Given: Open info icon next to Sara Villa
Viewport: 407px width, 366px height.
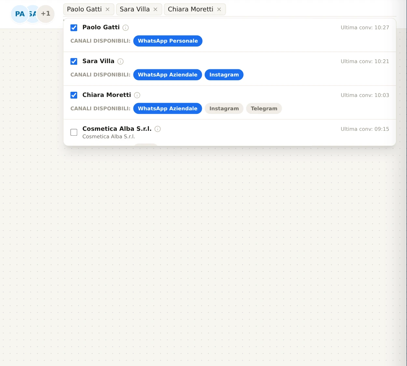Looking at the screenshot, I should [120, 61].
